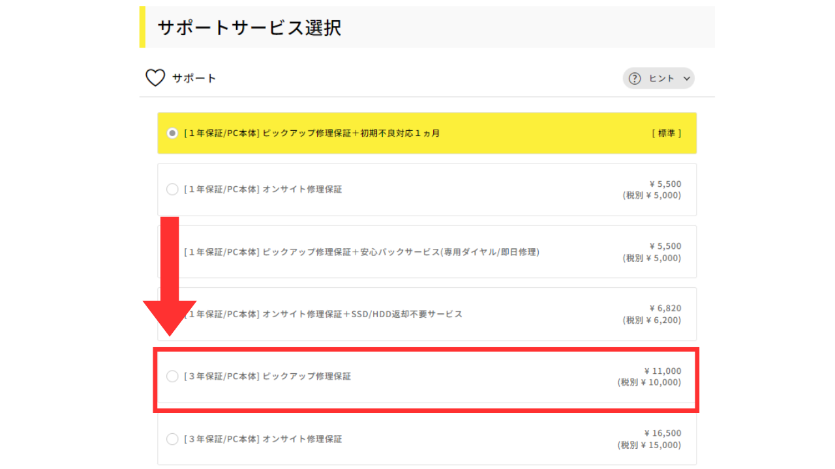Screen dimensions: 835x469
Task: Click the サポート section label
Action: tap(194, 78)
